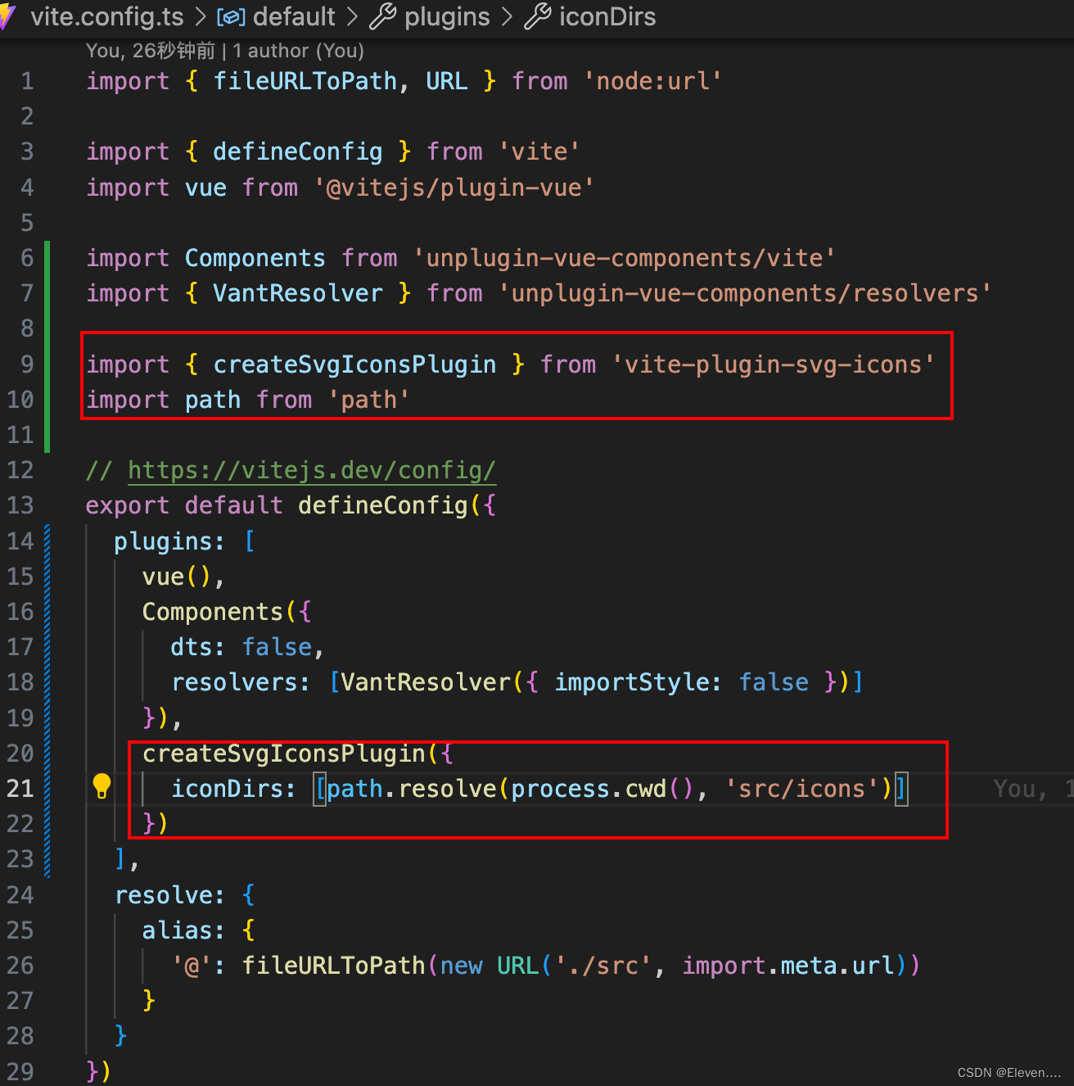Viewport: 1074px width, 1086px height.
Task: Click the wrench icon beside the iconDirs breadcrumb
Action: 538,16
